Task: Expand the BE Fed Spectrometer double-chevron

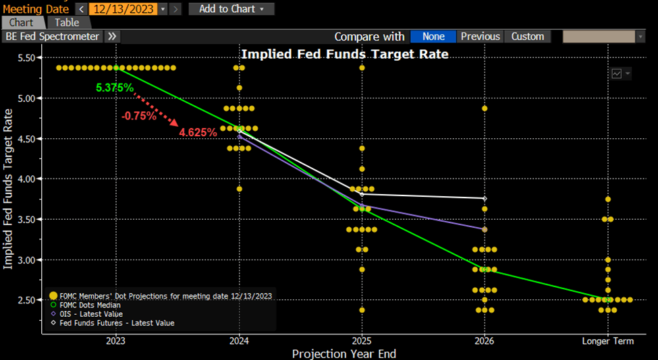Action: (113, 36)
